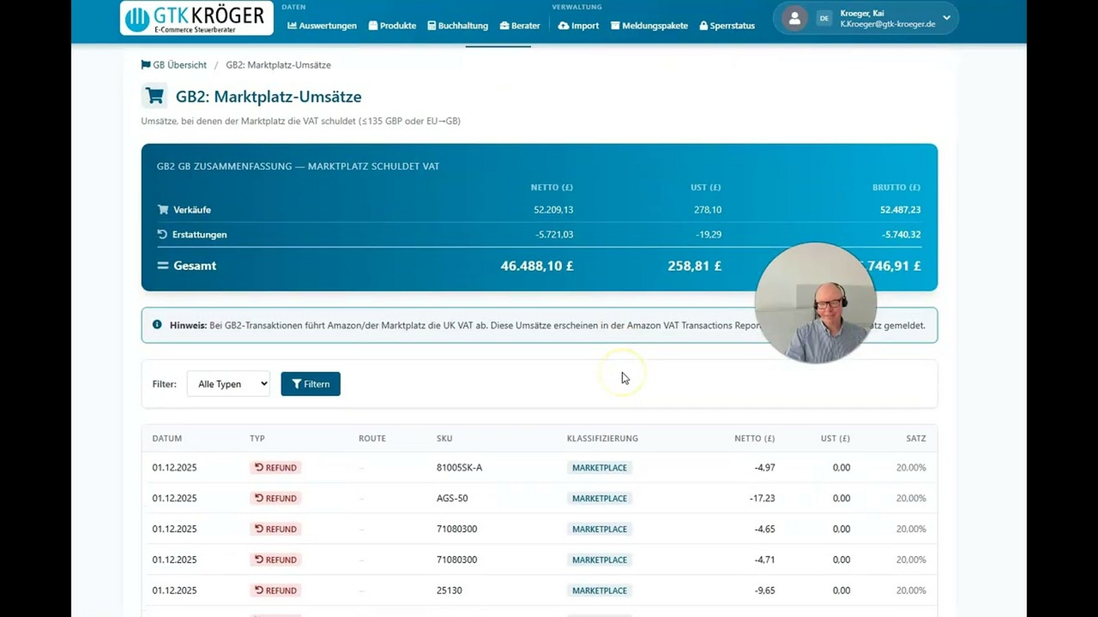This screenshot has width=1098, height=617.
Task: Click the GTK Kröger logo
Action: click(196, 18)
